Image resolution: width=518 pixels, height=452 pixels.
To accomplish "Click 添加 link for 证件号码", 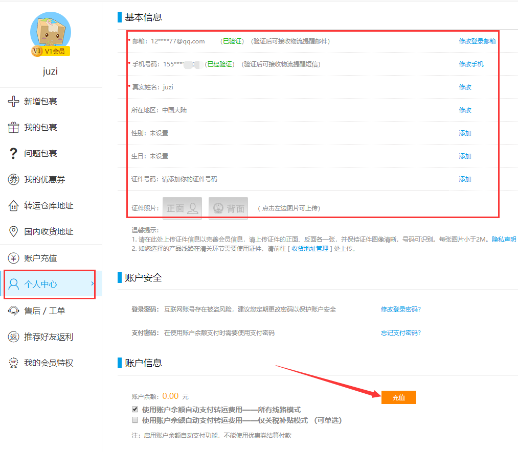I will coord(465,179).
